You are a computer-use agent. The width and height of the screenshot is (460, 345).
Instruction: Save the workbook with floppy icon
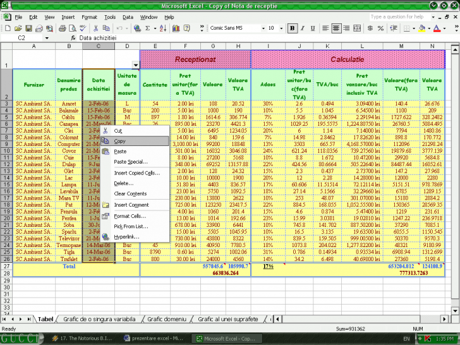click(x=28, y=28)
